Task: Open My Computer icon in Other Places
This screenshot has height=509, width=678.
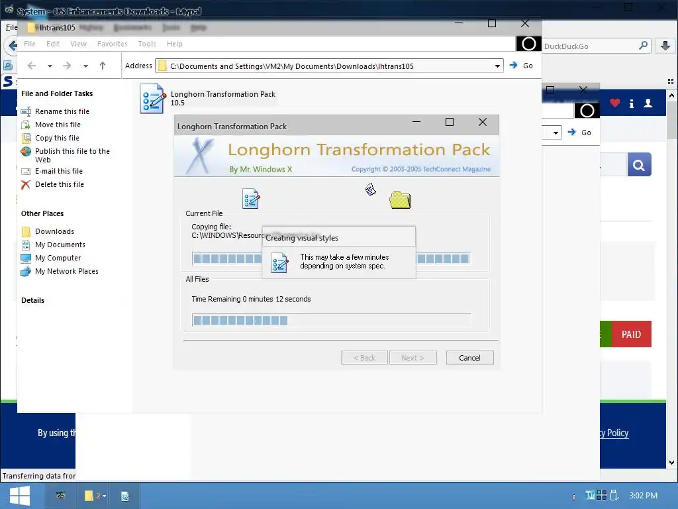Action: (26, 258)
